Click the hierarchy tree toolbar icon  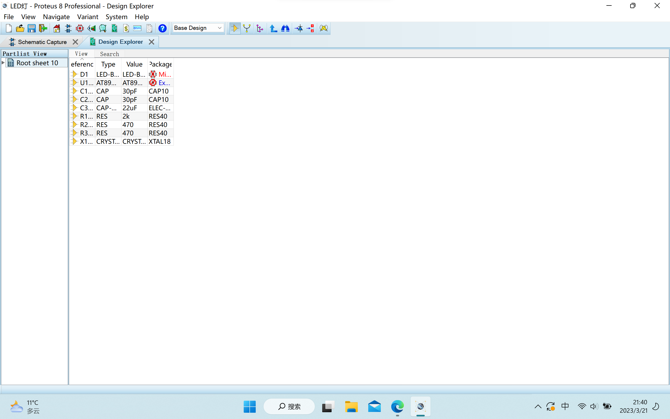[260, 28]
